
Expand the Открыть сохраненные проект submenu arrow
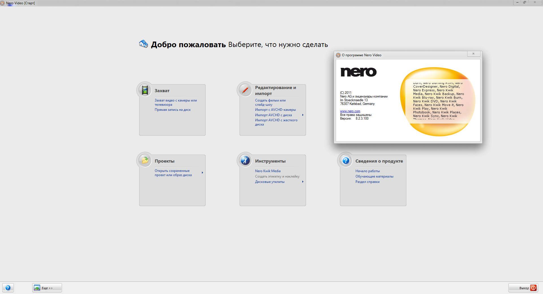202,173
